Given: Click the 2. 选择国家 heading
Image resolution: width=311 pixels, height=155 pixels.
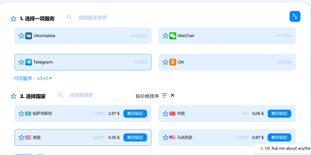Looking at the screenshot, I should [x=33, y=96].
